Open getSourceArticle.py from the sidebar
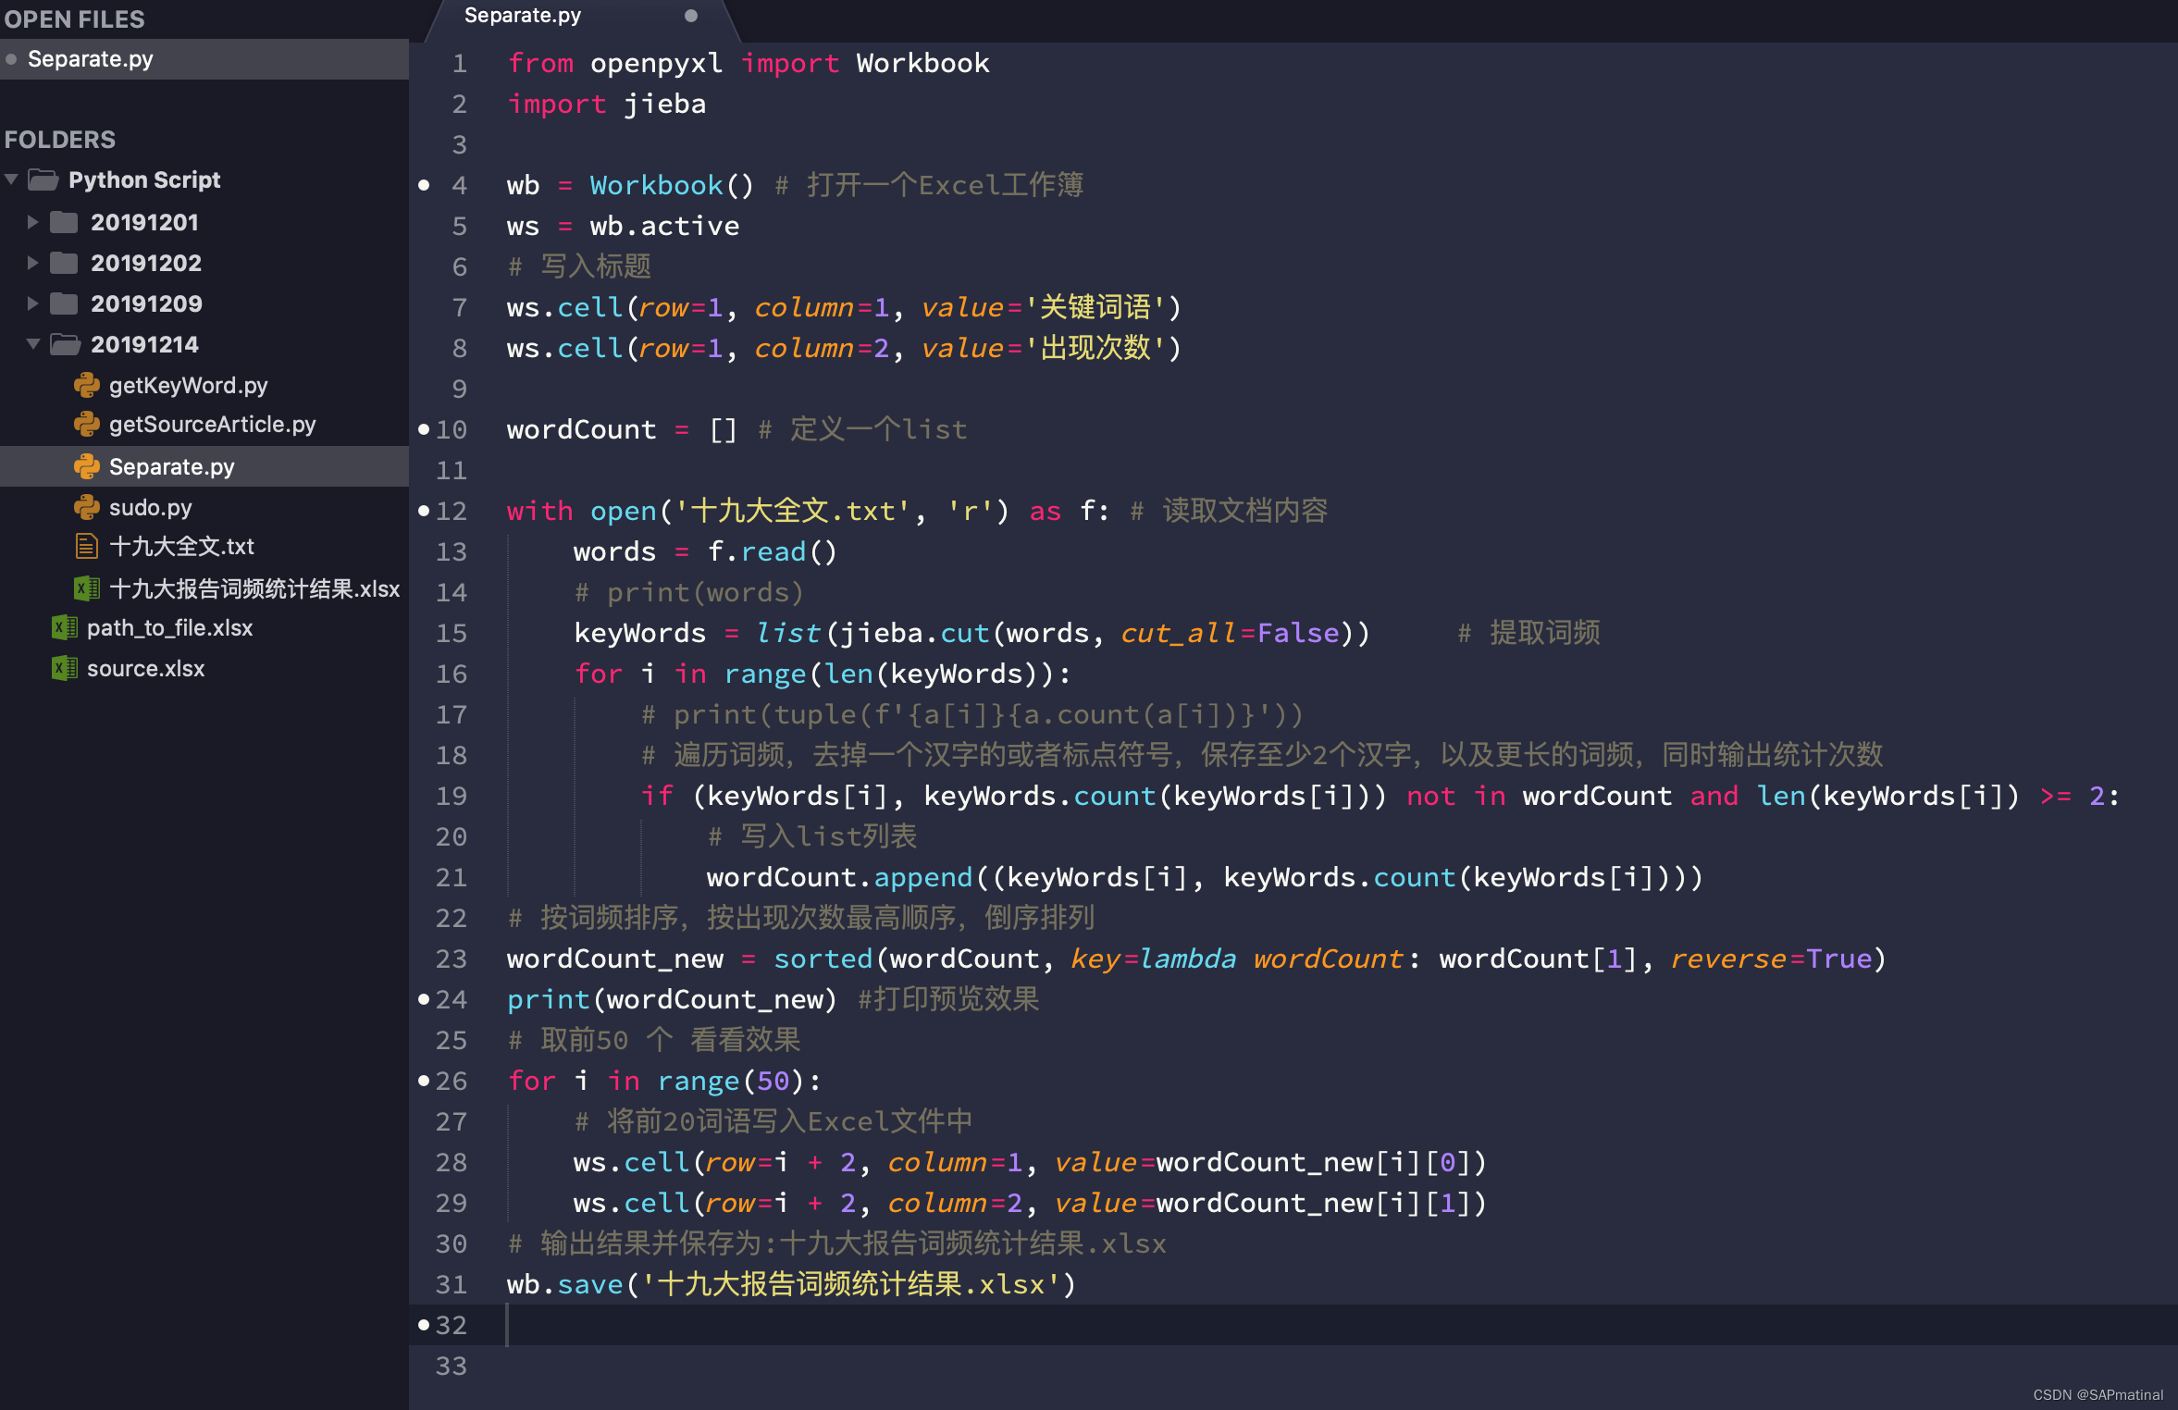This screenshot has width=2178, height=1410. coord(211,424)
